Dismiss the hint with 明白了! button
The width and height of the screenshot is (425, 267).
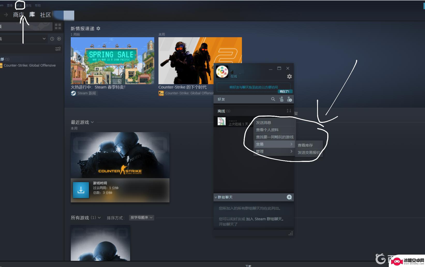(285, 91)
